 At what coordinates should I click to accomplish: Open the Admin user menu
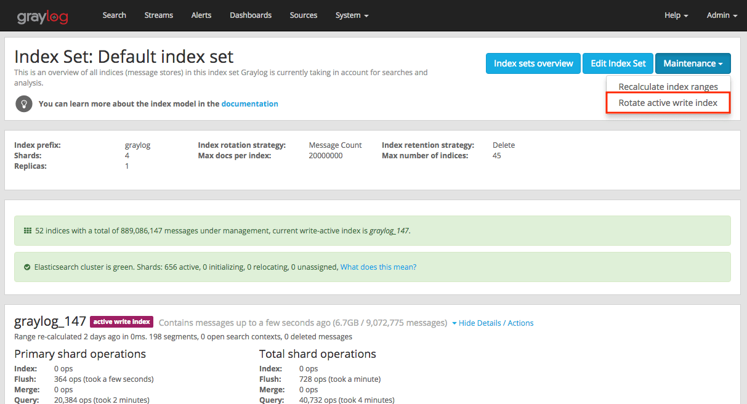pyautogui.click(x=722, y=15)
